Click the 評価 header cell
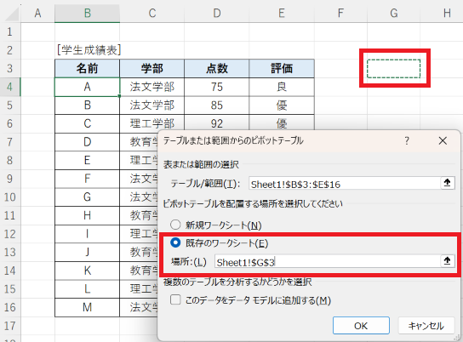This screenshot has height=342, width=463. click(x=282, y=68)
